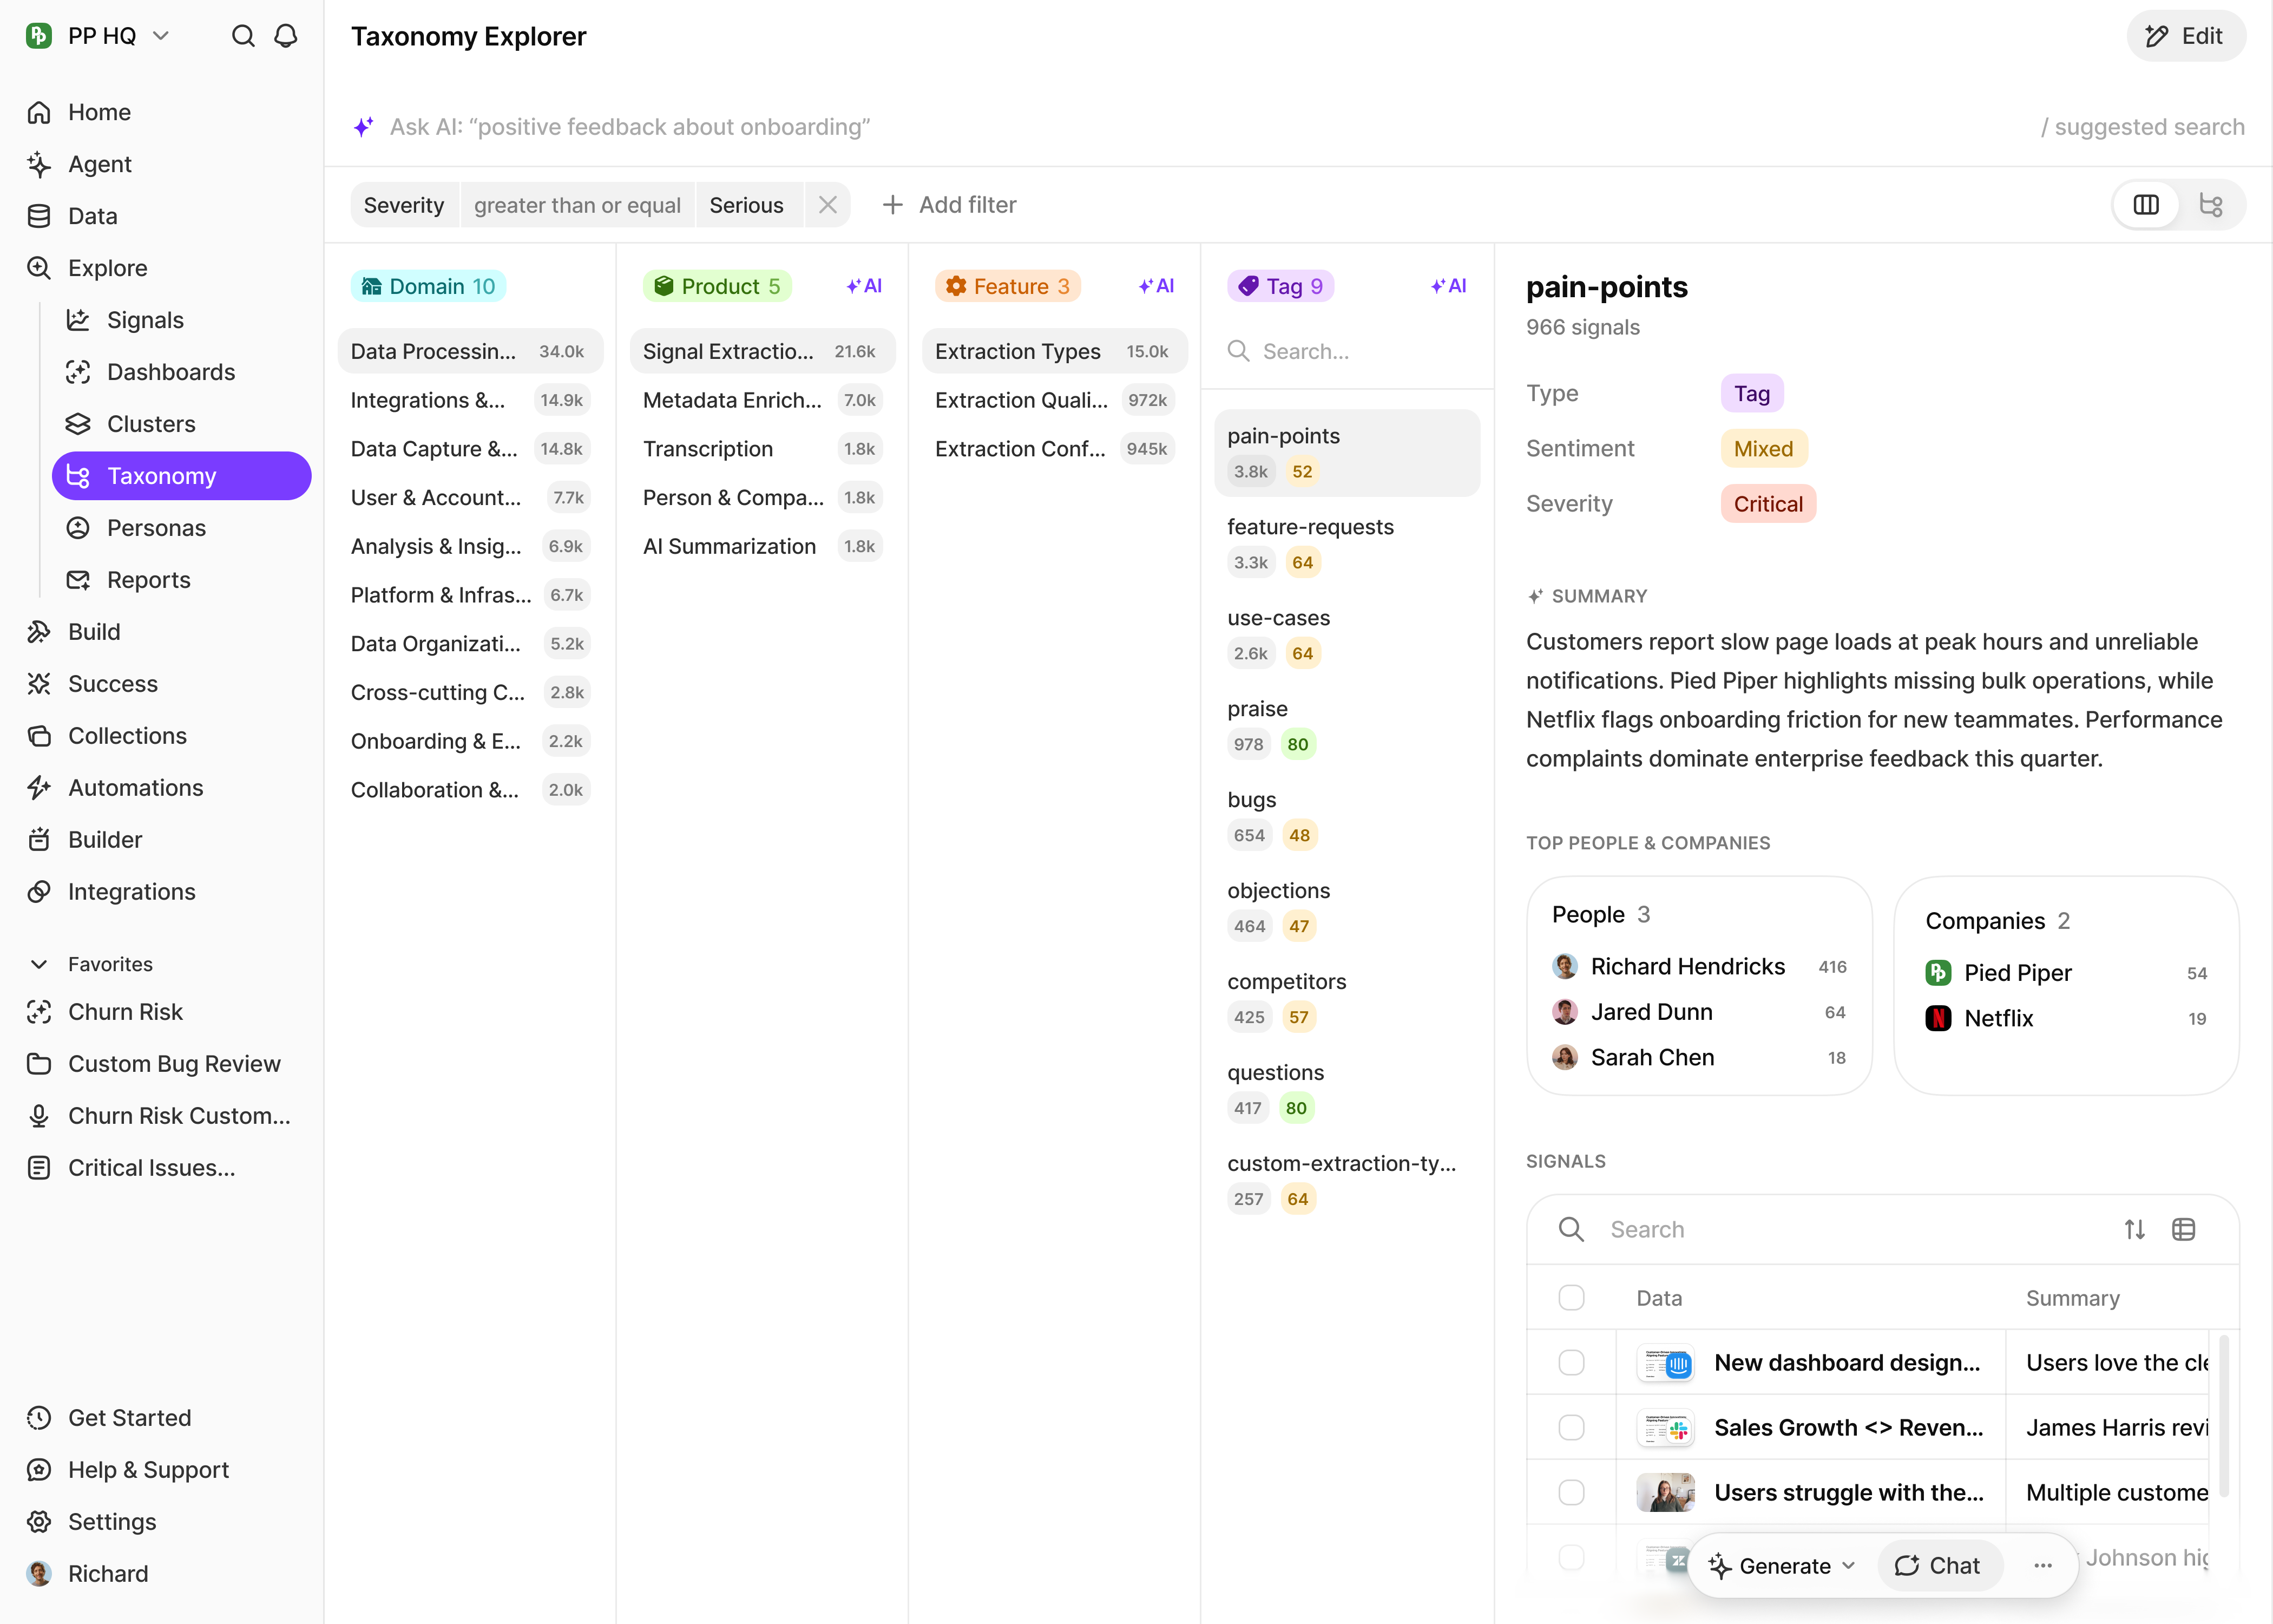Remove the Severity filter
This screenshot has height=1624, width=2273.
827,205
